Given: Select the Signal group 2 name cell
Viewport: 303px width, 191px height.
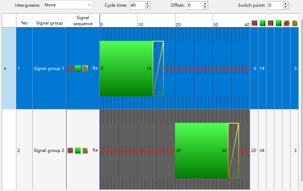Looking at the screenshot, I should coord(49,151).
